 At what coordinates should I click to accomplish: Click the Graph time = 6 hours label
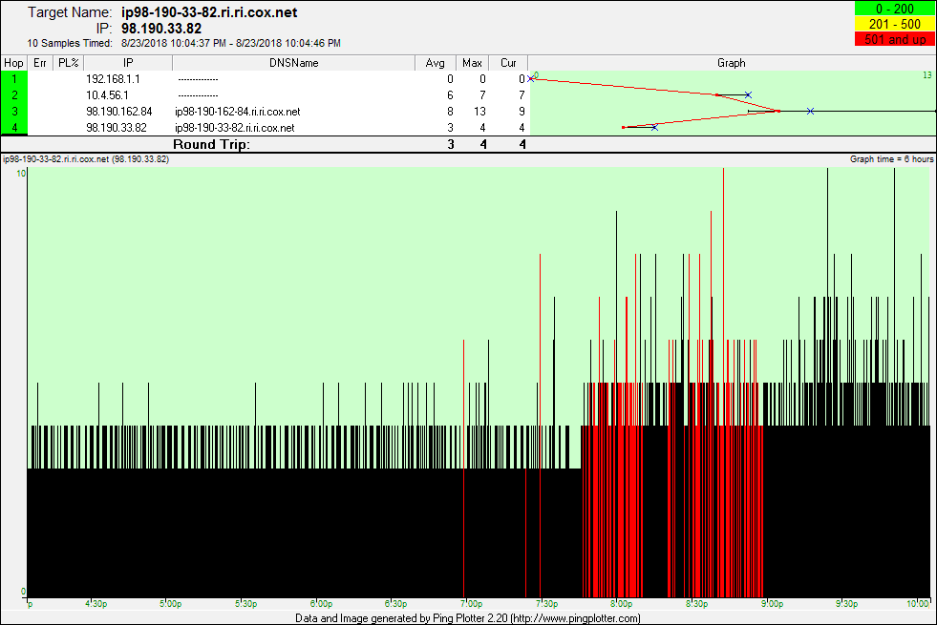(x=891, y=159)
